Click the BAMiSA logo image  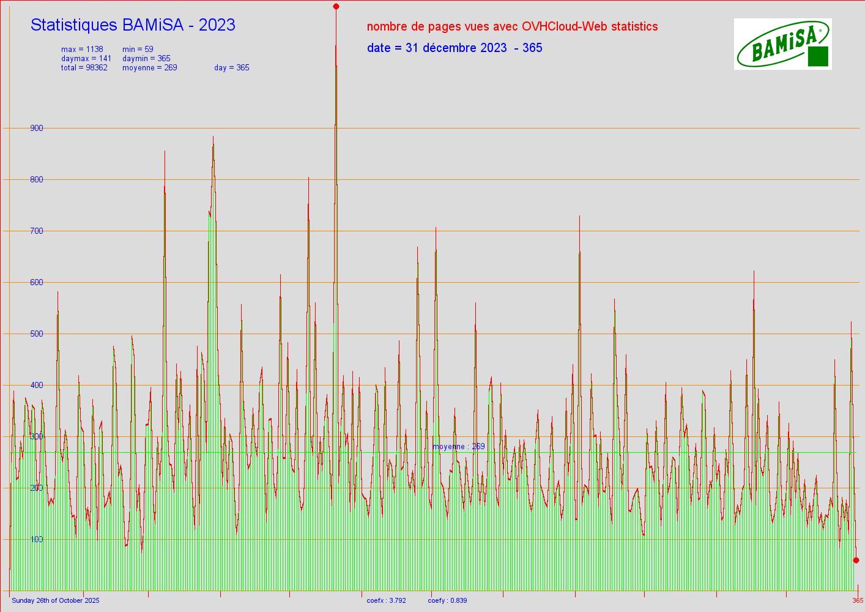point(782,43)
